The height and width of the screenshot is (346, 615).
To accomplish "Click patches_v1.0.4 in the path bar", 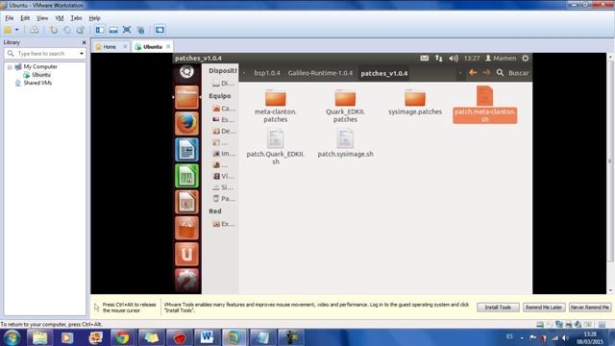I will [384, 73].
